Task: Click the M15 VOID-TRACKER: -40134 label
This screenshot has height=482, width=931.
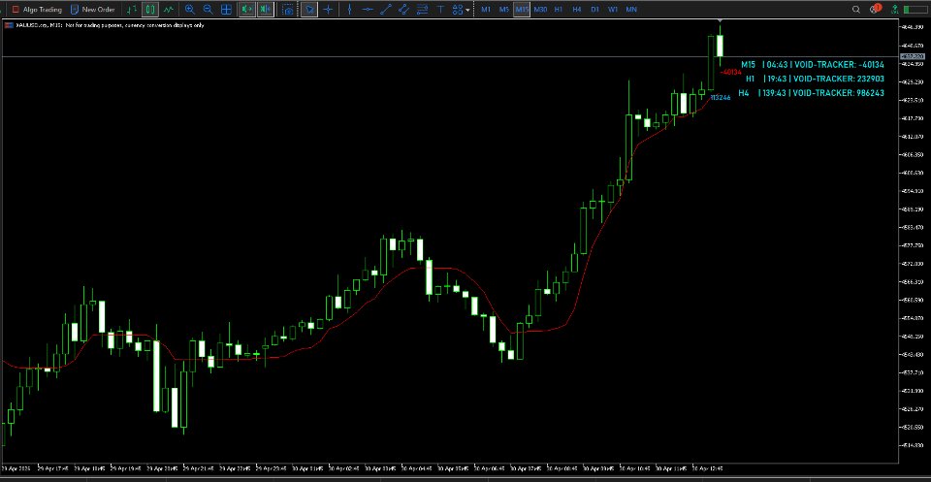Action: [x=813, y=64]
